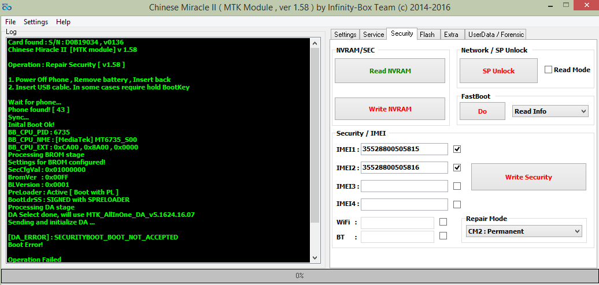Viewport: 599px width, 285px height.
Task: Click the 'BLVersion : 0x0001' log line
Action: pyautogui.click(x=39, y=185)
